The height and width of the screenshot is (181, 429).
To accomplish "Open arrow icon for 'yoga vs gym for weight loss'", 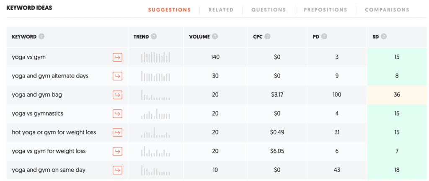I will [x=117, y=151].
